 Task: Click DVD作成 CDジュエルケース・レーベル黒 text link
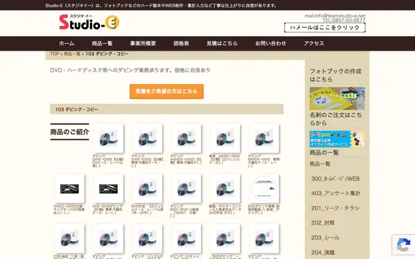tap(147, 210)
